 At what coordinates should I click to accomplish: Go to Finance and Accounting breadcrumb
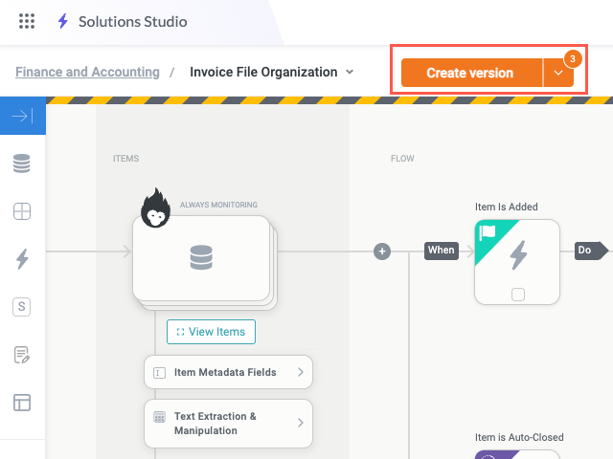(x=87, y=72)
